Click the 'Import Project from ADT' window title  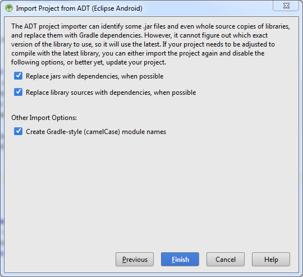point(79,8)
